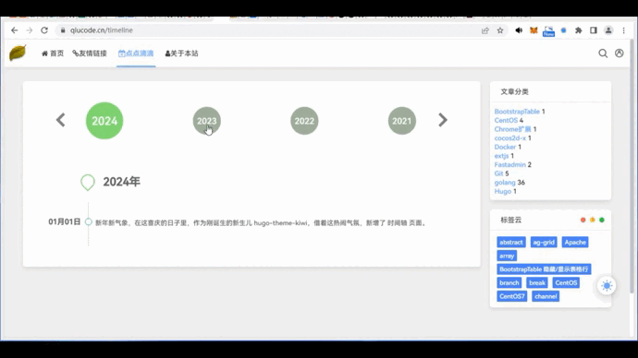
Task: Open BootstrapTable category link
Action: click(x=517, y=112)
